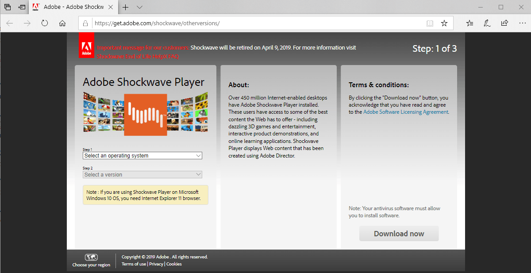Click the Edge tab actions icon
The image size is (531, 273).
pyautogui.click(x=8, y=7)
